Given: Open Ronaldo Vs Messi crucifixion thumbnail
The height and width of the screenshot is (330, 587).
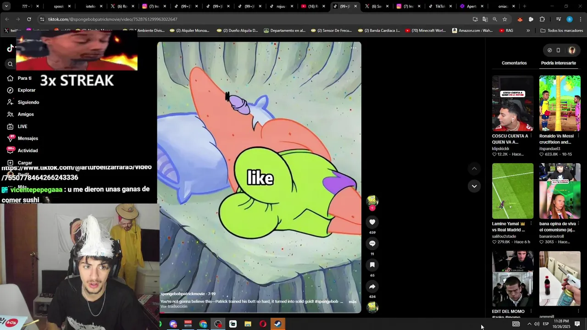Looking at the screenshot, I should (560, 103).
